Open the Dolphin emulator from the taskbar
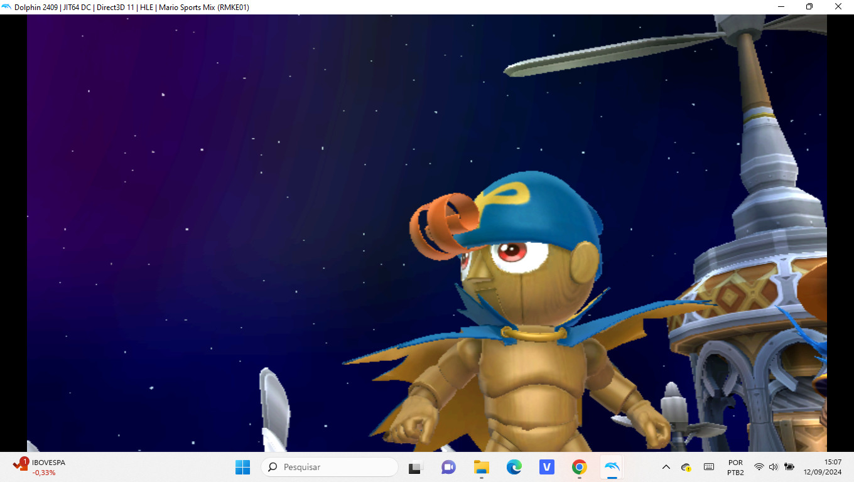This screenshot has width=854, height=482. pos(611,466)
